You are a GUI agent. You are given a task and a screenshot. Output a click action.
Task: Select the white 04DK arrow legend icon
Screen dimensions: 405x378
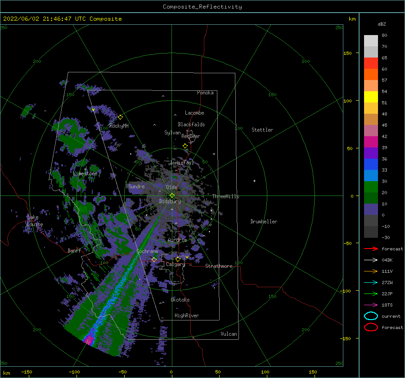pos(371,260)
